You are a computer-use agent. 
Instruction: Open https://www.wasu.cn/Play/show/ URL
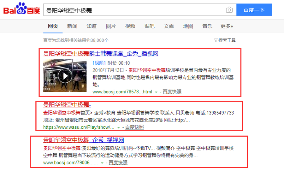[79, 127]
